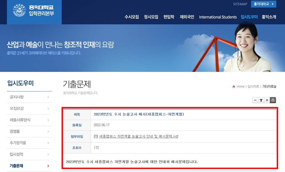285x172 pixels.
Task: Click the banner slogan 산업과 예술이 만나는 창조적 인재의 요람
Action: pyautogui.click(x=60, y=44)
